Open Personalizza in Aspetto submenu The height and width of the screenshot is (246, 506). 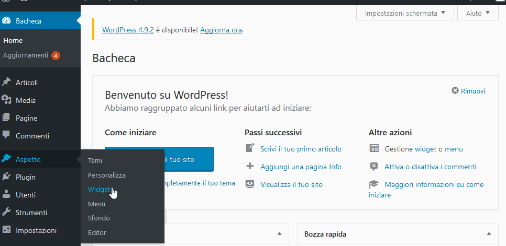point(106,175)
